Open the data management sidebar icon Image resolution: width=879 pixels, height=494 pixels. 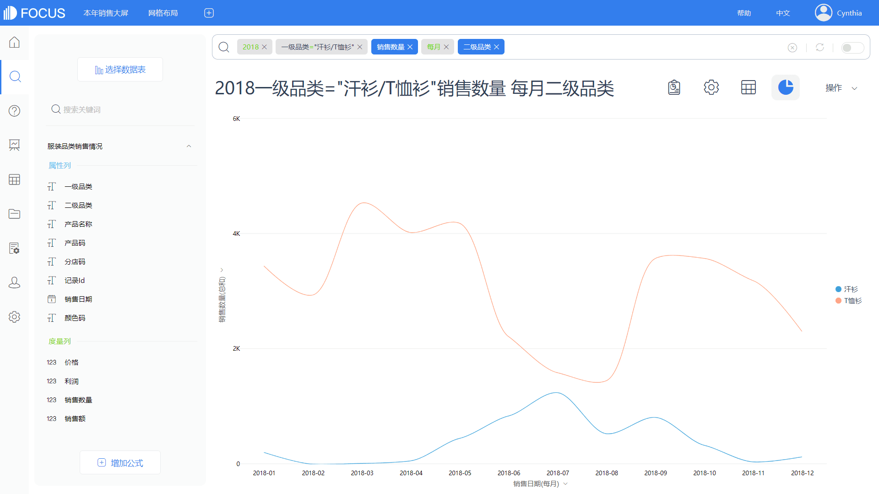click(14, 248)
